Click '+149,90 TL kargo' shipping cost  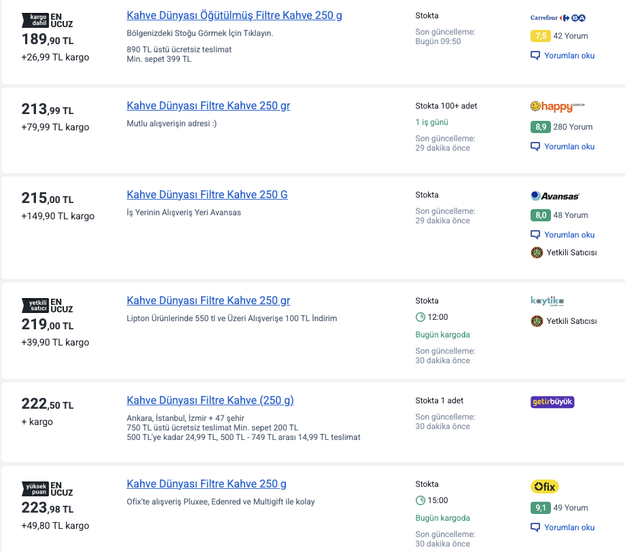(58, 217)
